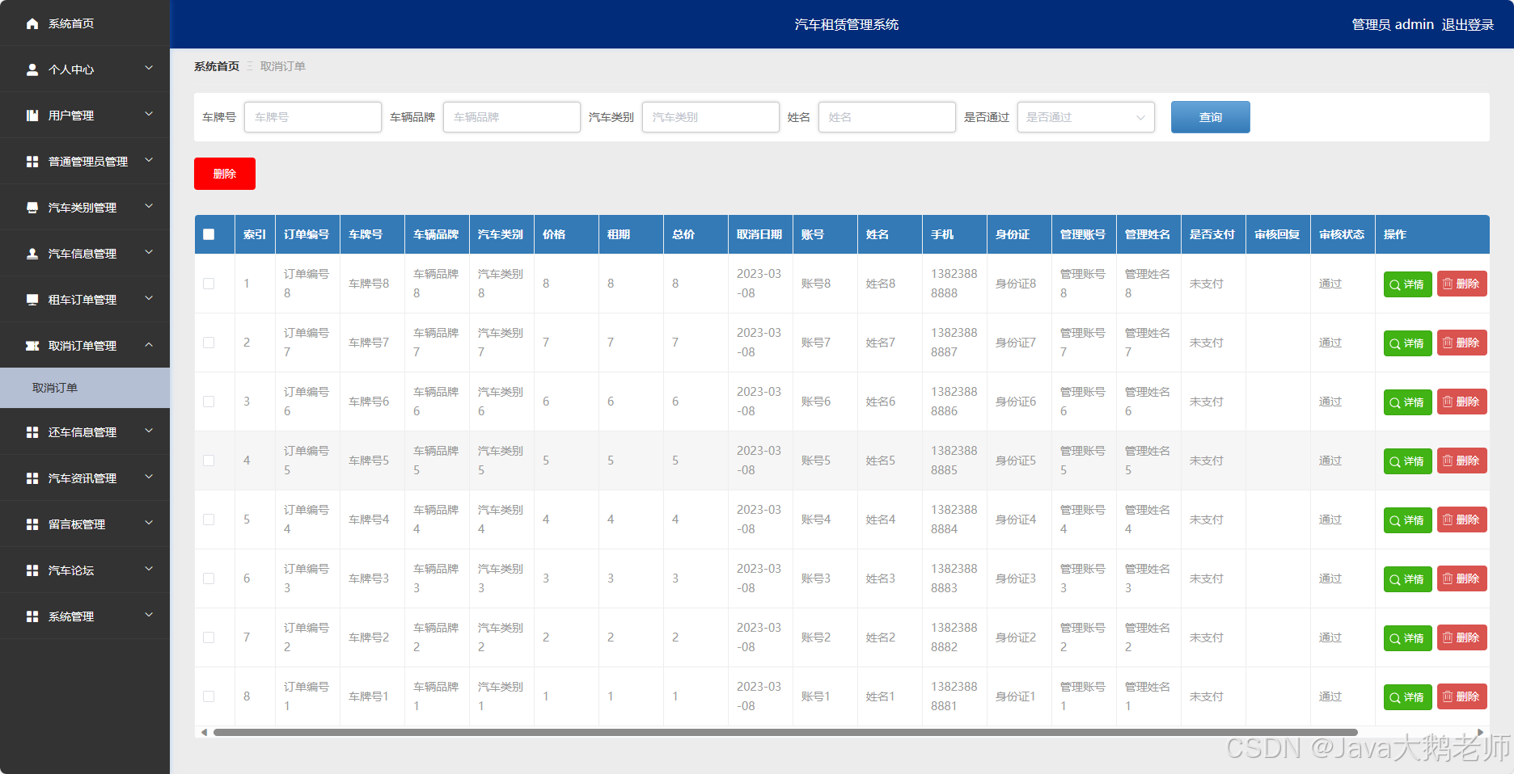
Task: Check the row with 订单编号1
Action: tap(209, 696)
